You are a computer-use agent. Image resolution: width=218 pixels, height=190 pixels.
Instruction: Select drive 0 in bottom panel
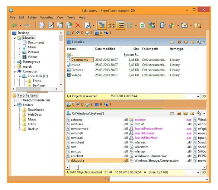coord(98,104)
